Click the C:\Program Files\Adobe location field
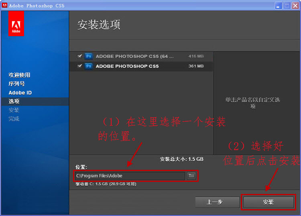Image resolution: width=301 pixels, height=216 pixels. click(x=129, y=176)
